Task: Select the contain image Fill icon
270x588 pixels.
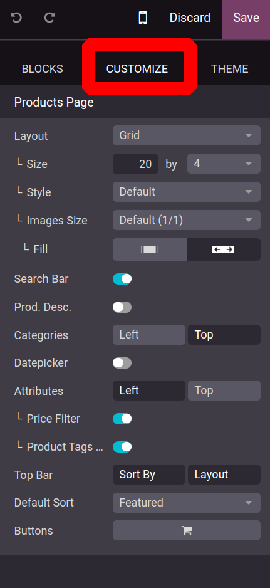Action: tap(150, 249)
